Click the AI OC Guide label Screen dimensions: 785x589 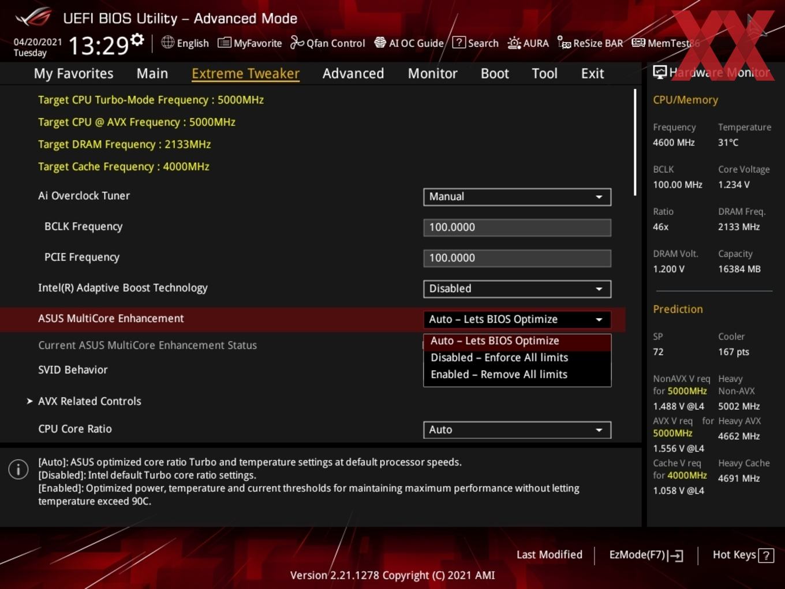click(416, 43)
